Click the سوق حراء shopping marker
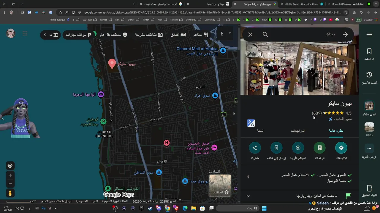 [x=215, y=96]
